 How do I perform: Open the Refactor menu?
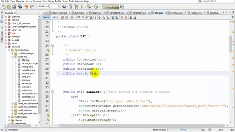(37, 1)
